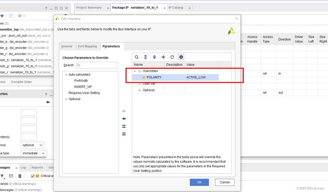Click the Properties panel horizontal scrollbar
The height and width of the screenshot is (192, 328).
tap(23, 157)
